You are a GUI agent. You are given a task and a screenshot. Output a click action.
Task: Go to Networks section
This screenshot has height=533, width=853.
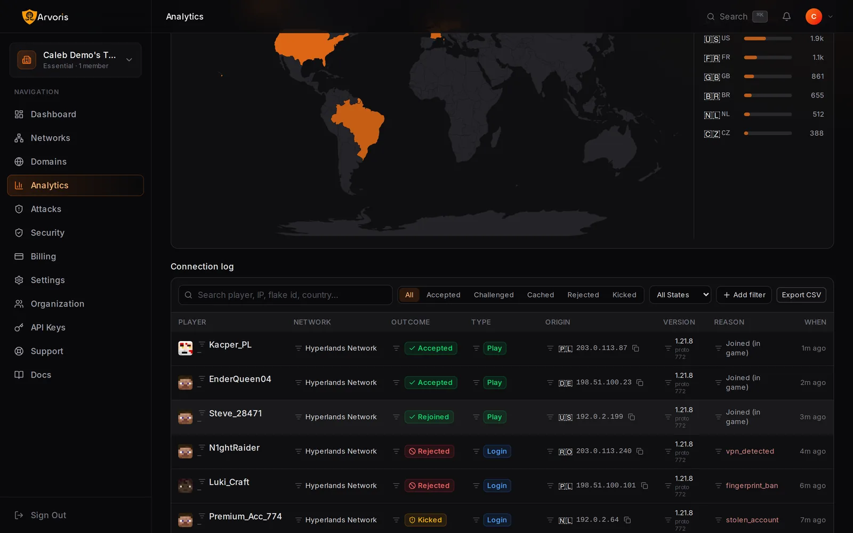[75, 138]
